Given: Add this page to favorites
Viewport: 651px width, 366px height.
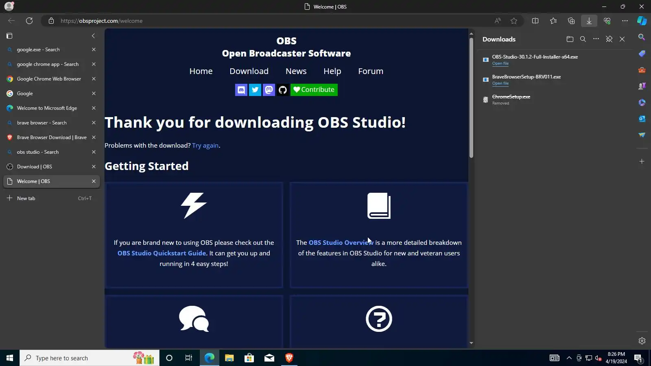Looking at the screenshot, I should point(514,21).
